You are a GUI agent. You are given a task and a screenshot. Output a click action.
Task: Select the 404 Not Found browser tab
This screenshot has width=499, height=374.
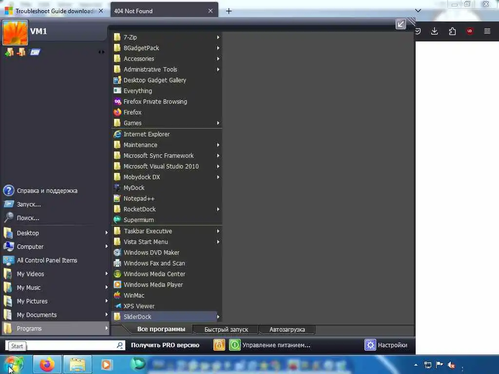click(x=164, y=11)
